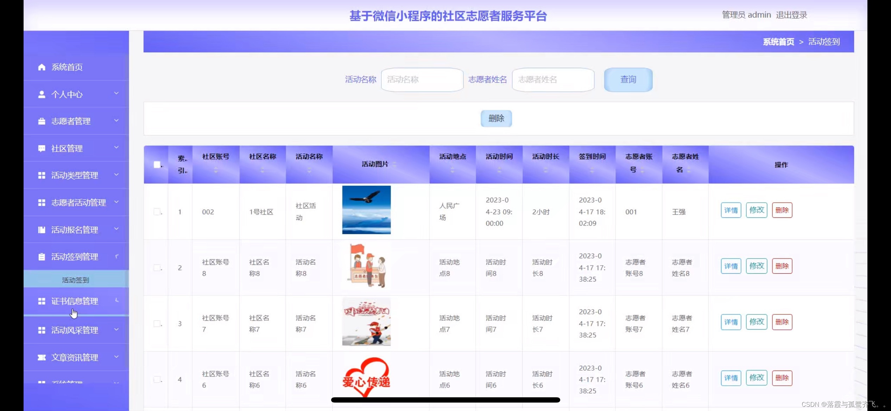This screenshot has height=411, width=891.
Task: Sort by 活动图片 column sort arrows
Action: pyautogui.click(x=394, y=164)
